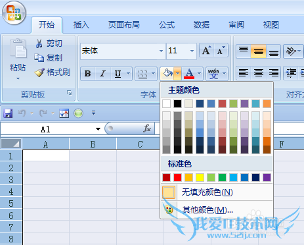Switch to the 插入 tab

click(x=81, y=24)
